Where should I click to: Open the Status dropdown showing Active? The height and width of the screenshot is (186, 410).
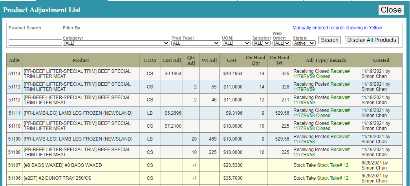click(x=304, y=43)
